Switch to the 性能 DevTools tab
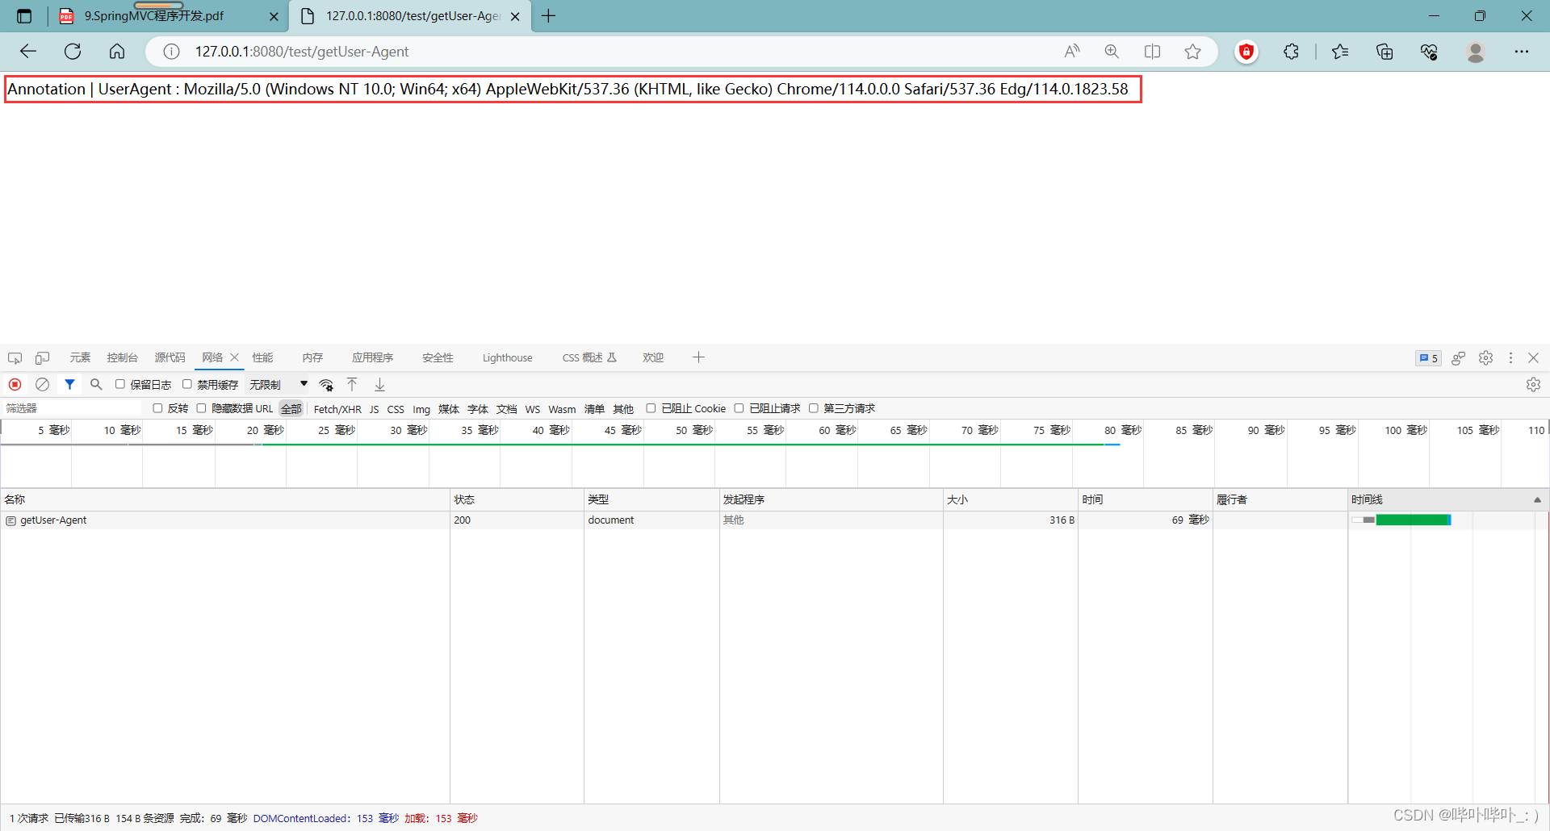This screenshot has height=831, width=1550. coord(262,357)
